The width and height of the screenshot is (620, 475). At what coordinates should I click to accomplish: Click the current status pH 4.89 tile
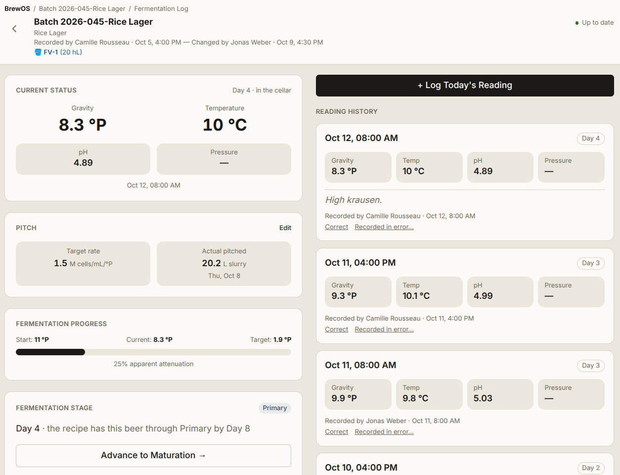[83, 159]
